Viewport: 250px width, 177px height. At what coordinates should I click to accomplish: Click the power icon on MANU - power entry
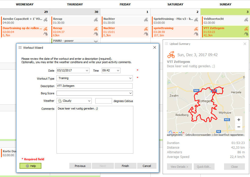[96, 41]
